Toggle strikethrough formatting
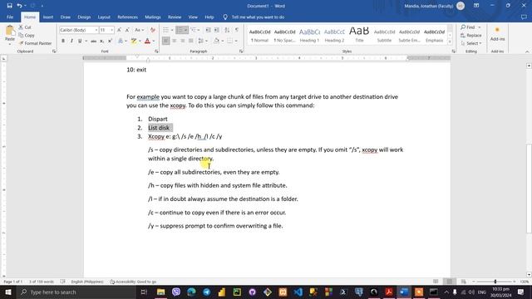Image resolution: width=532 pixels, height=299 pixels. click(x=93, y=41)
